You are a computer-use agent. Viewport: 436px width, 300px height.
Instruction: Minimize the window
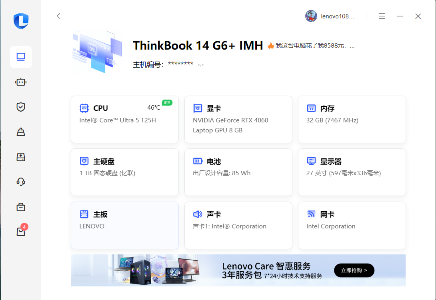click(400, 16)
